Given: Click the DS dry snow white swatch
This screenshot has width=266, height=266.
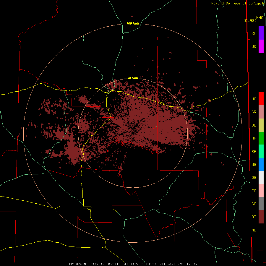Looking at the screenshot, I should (261, 177).
